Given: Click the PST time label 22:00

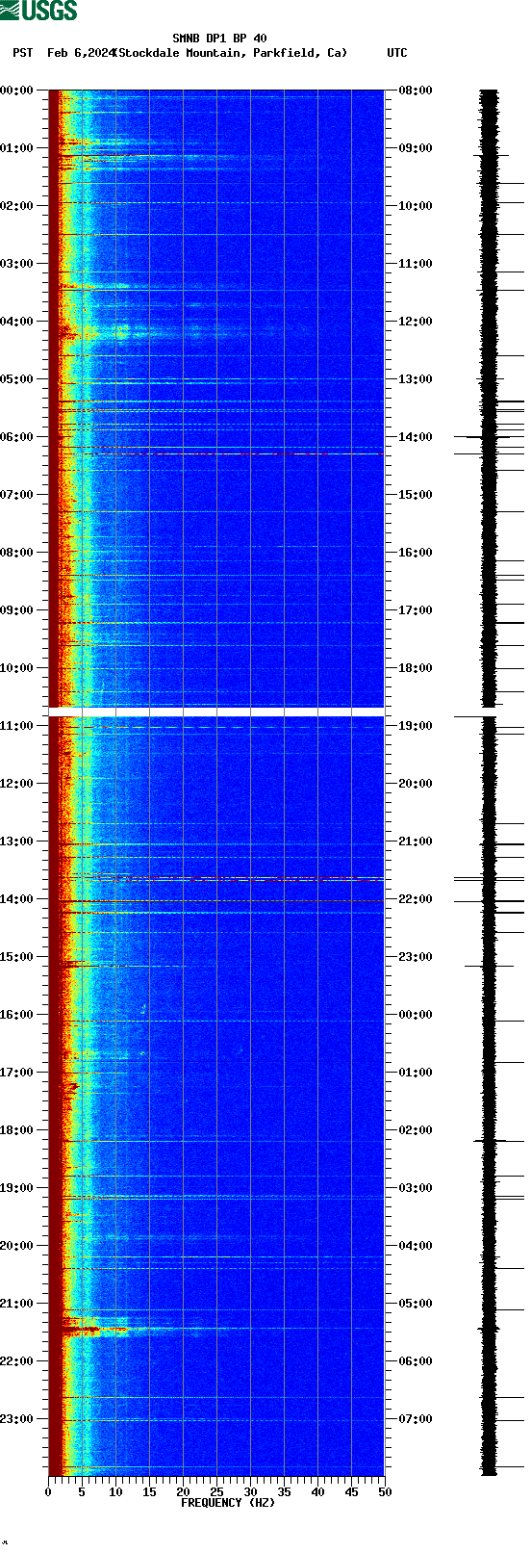Looking at the screenshot, I should (17, 1361).
